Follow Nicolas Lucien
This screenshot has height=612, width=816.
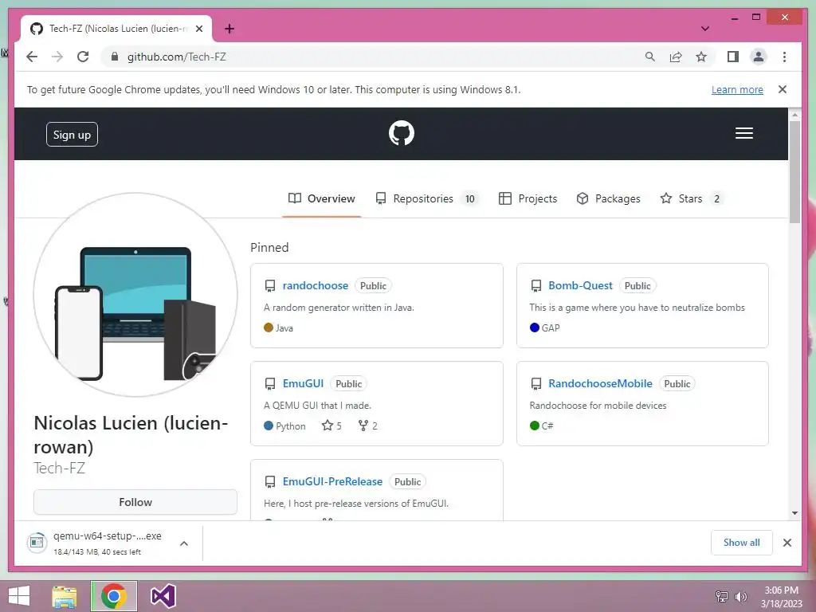(135, 502)
